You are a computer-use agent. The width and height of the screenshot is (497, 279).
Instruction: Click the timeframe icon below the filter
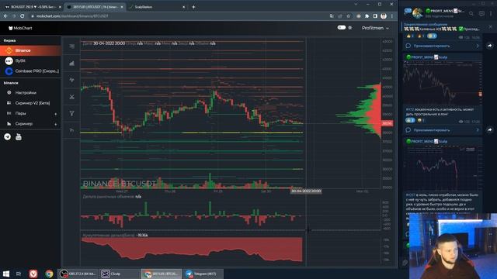tap(72, 130)
